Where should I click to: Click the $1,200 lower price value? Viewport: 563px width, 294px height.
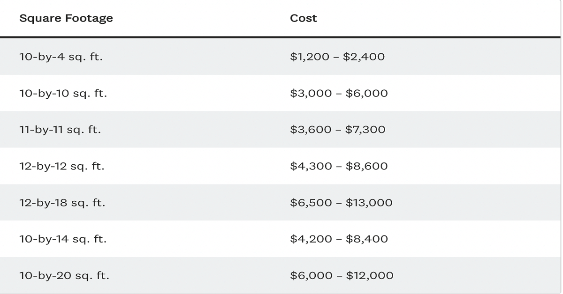[310, 57]
